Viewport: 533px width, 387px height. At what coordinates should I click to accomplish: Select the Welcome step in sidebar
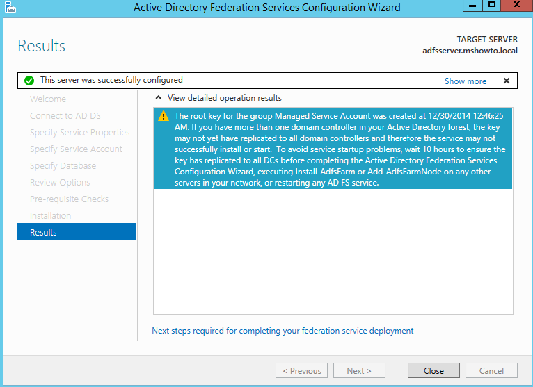coord(48,99)
